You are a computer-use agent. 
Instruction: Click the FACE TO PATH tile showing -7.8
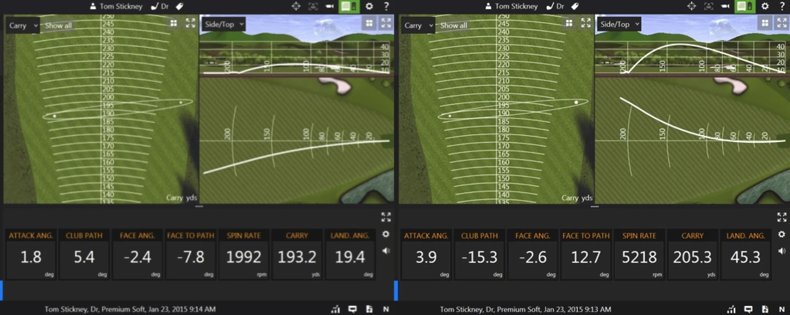tap(191, 254)
